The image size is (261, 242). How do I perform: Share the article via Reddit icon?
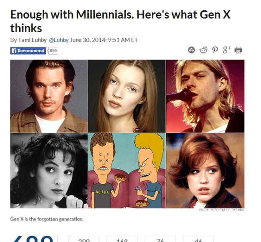[x=204, y=50]
